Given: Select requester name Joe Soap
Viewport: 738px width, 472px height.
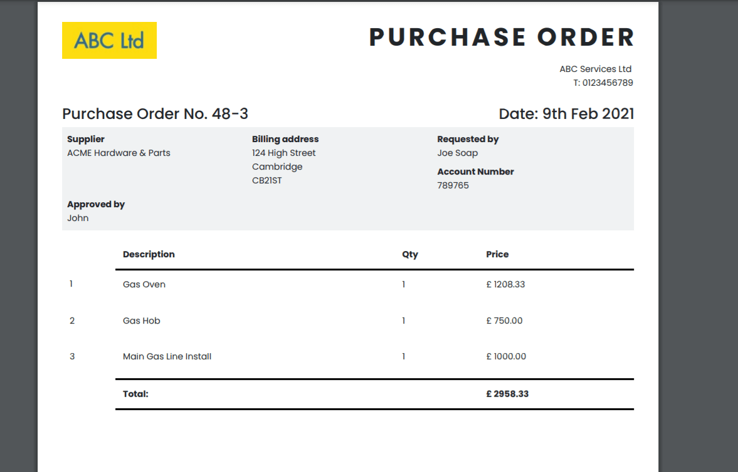Looking at the screenshot, I should click(458, 153).
